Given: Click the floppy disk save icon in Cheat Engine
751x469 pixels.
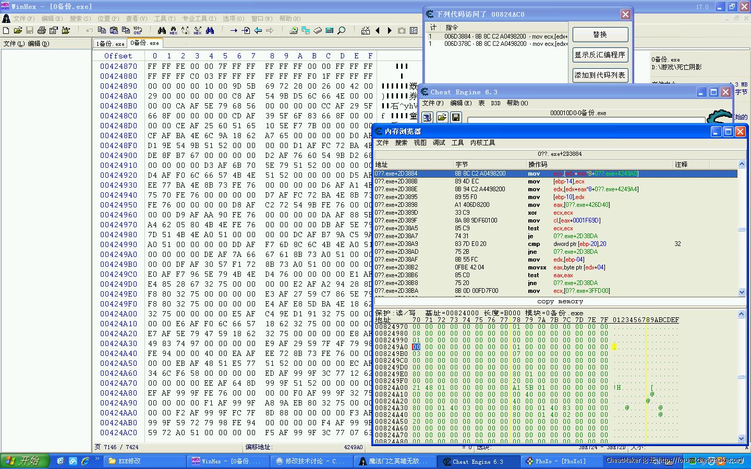Looking at the screenshot, I should (x=456, y=117).
